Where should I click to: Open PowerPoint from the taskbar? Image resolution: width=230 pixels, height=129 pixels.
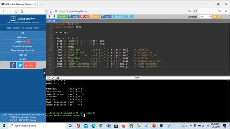[154, 126]
